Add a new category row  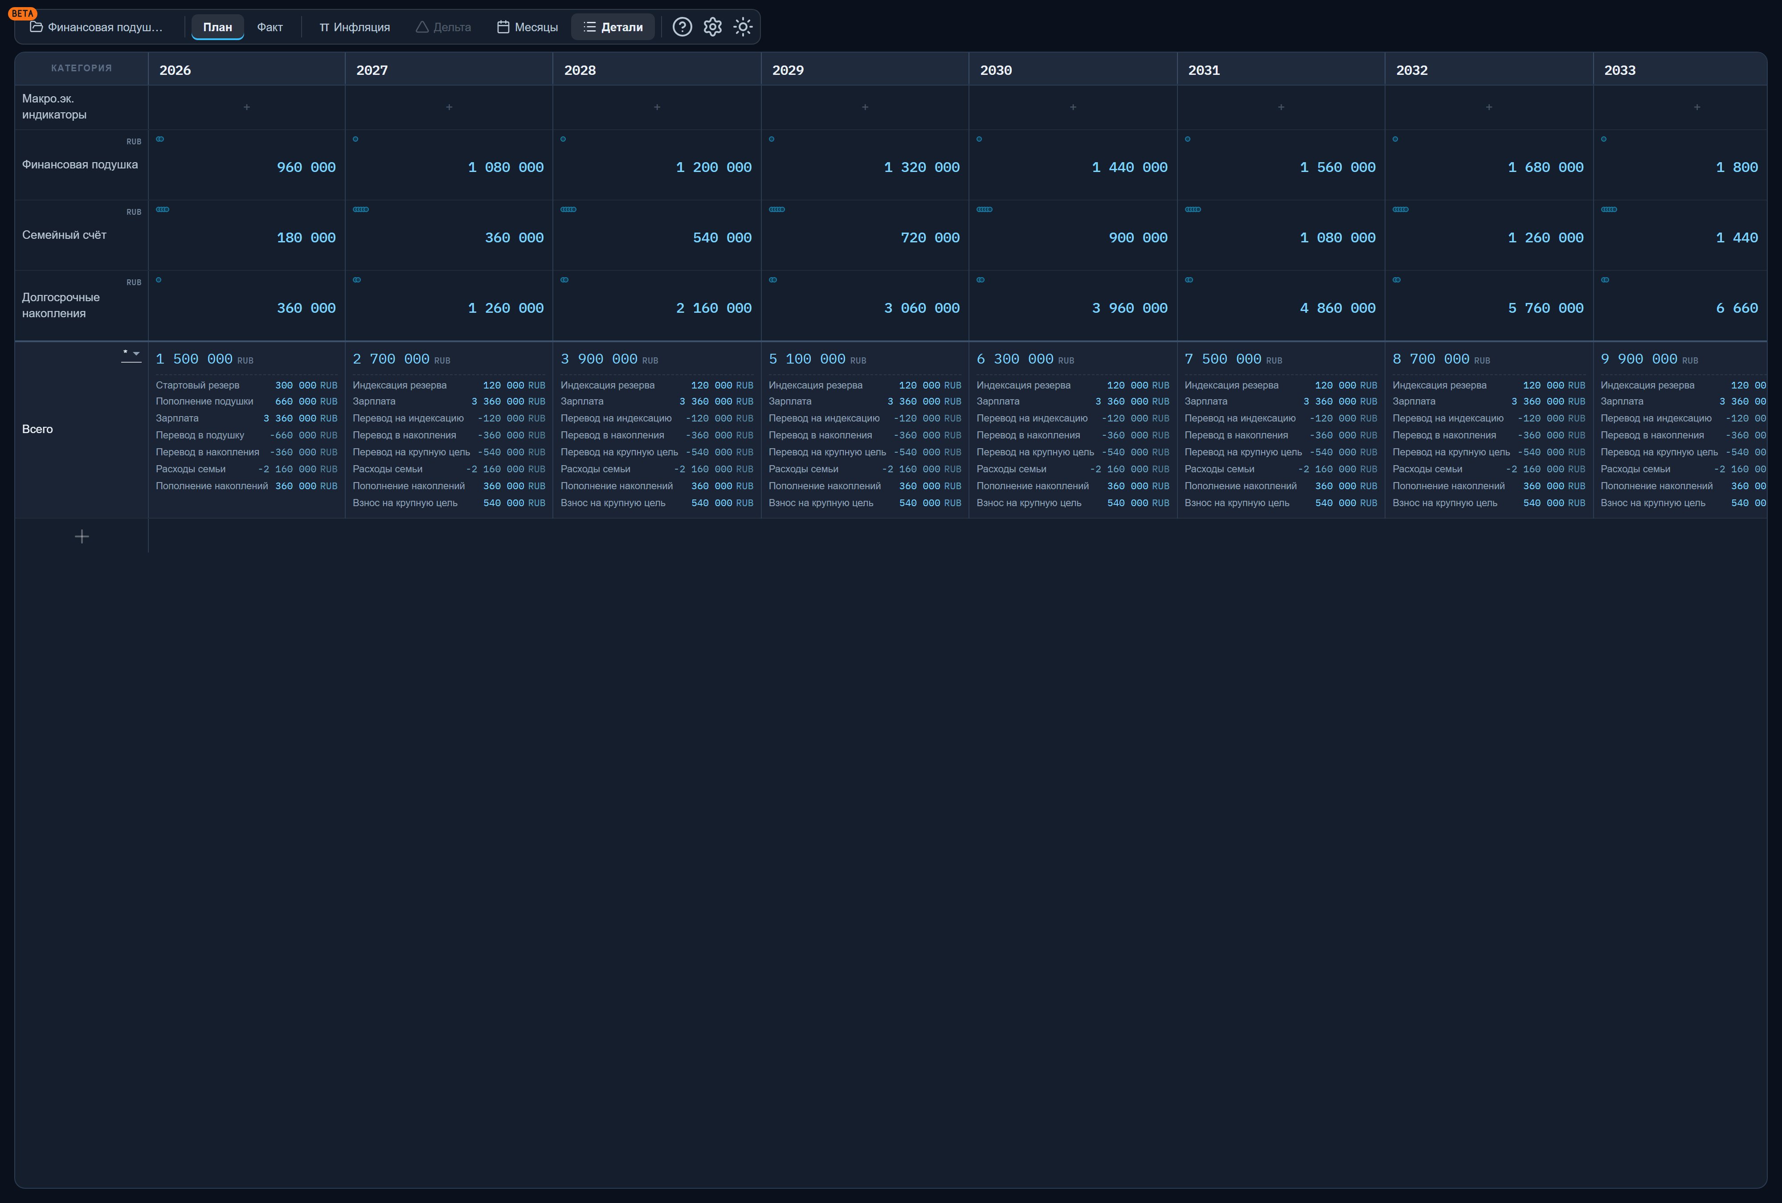pos(82,537)
